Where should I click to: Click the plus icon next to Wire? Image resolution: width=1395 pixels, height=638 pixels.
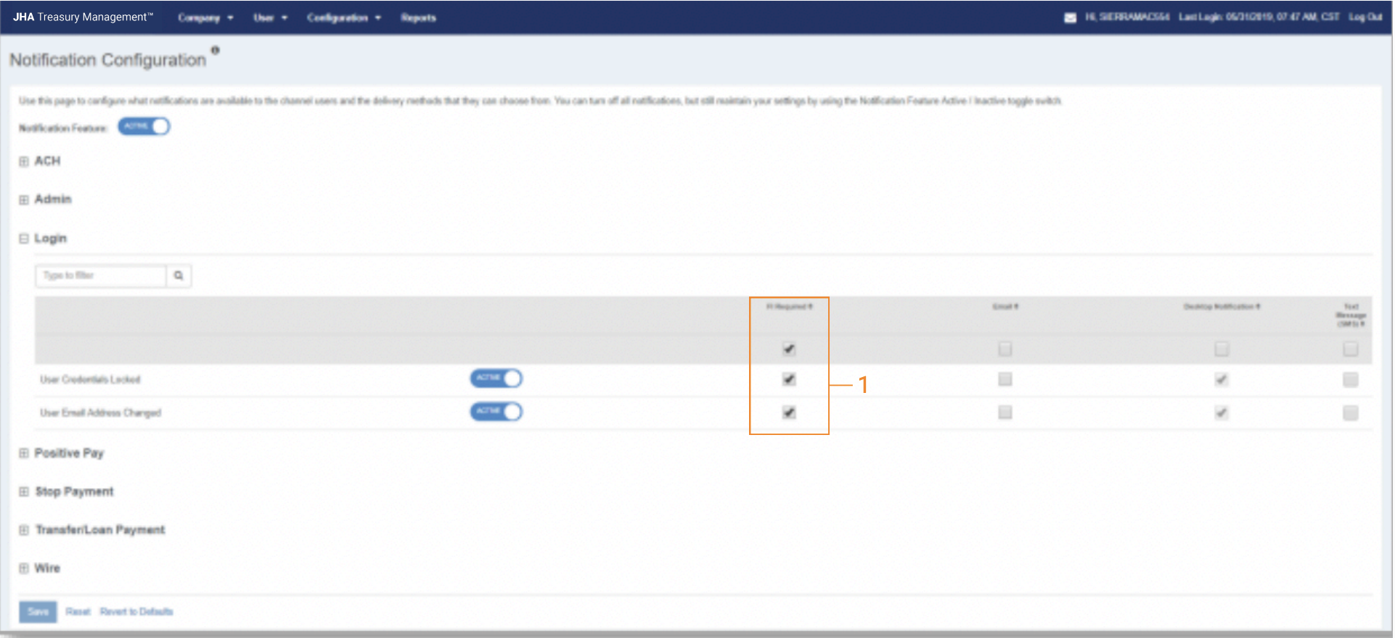(24, 568)
